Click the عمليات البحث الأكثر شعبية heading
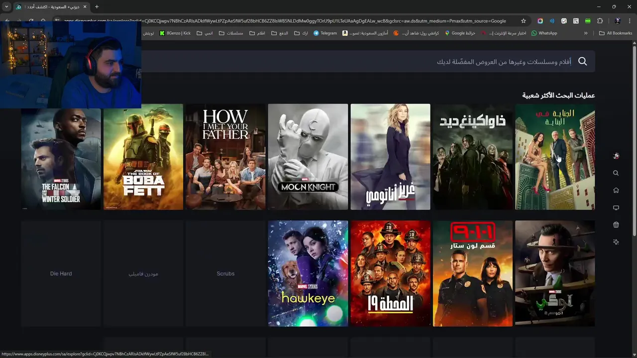Image resolution: width=637 pixels, height=358 pixels. (558, 95)
